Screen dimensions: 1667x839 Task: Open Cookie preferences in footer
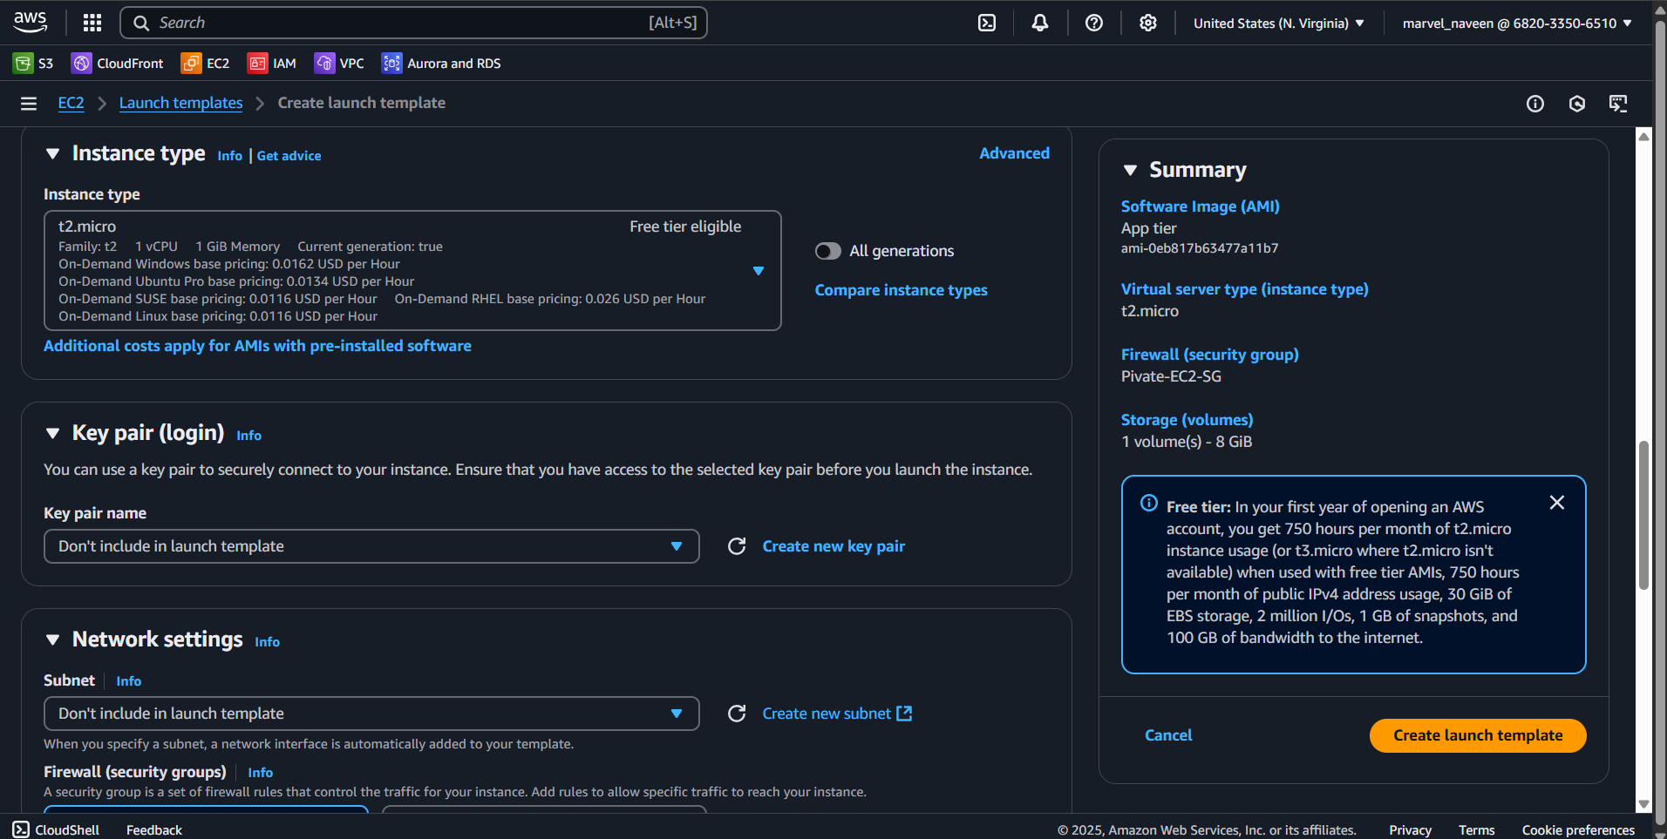[x=1578, y=830]
